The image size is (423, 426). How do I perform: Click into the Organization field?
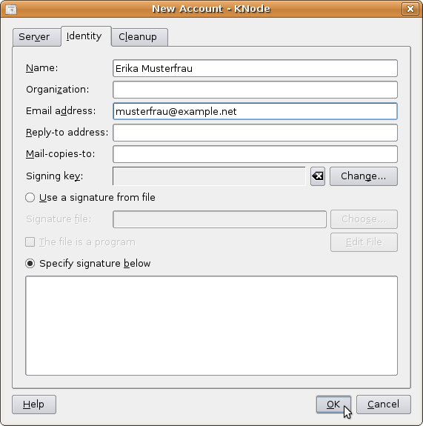(x=255, y=90)
